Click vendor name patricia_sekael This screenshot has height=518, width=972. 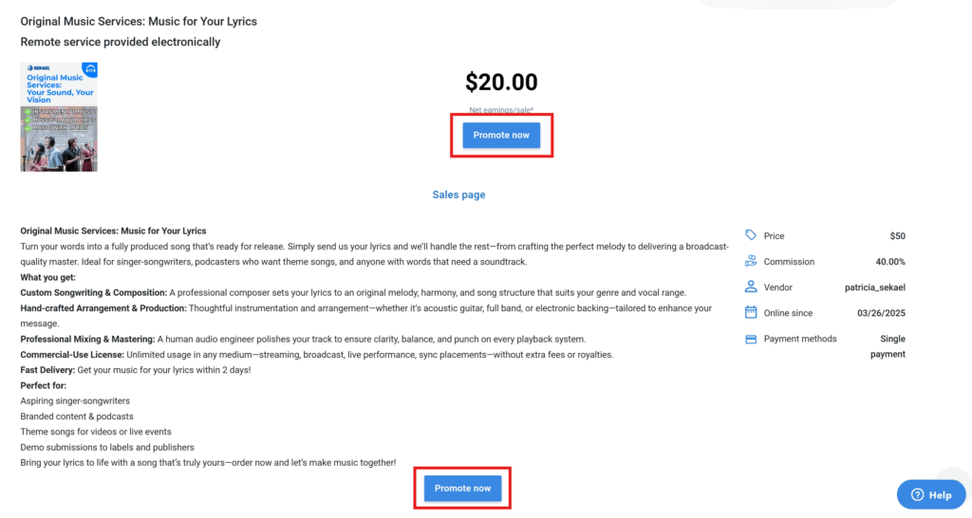point(874,287)
